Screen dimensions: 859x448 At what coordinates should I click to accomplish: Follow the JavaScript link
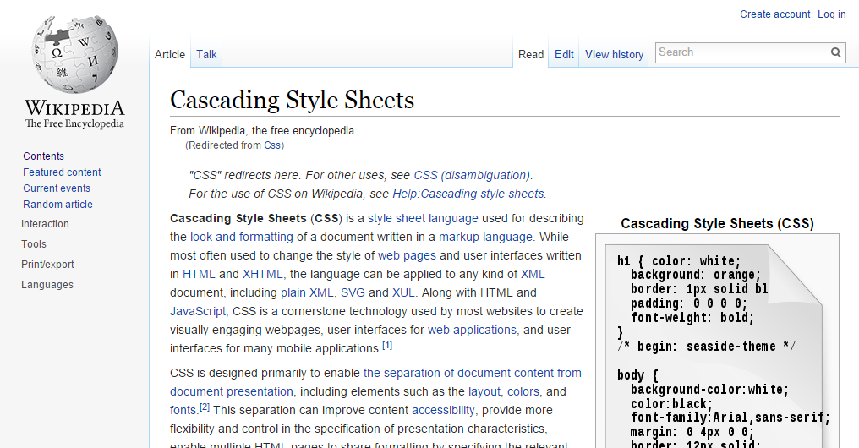click(198, 311)
